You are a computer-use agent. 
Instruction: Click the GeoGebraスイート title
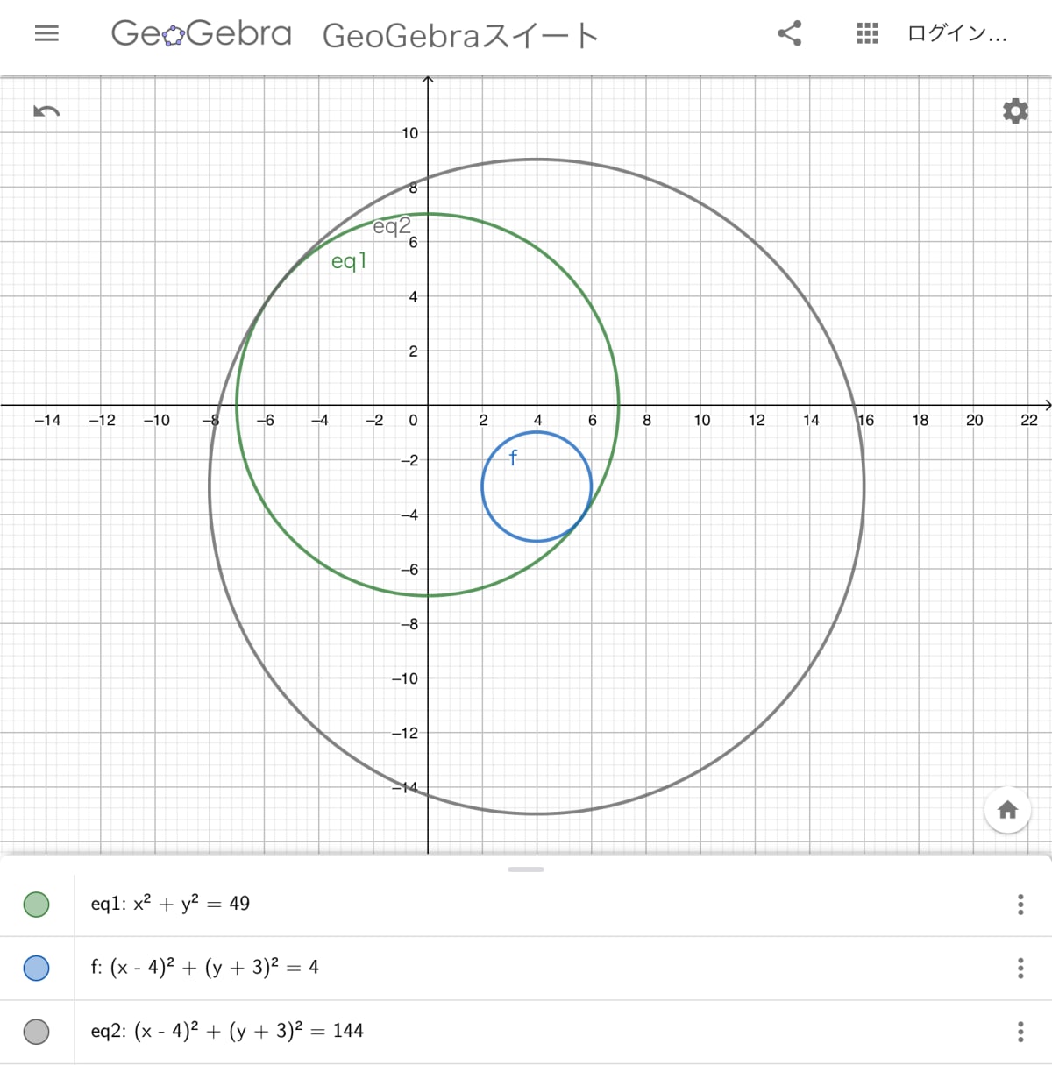click(x=461, y=36)
